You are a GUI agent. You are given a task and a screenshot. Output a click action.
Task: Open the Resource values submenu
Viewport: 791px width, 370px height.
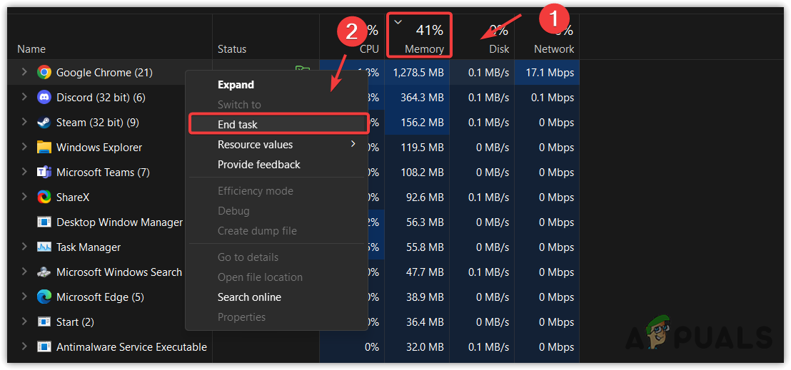255,145
